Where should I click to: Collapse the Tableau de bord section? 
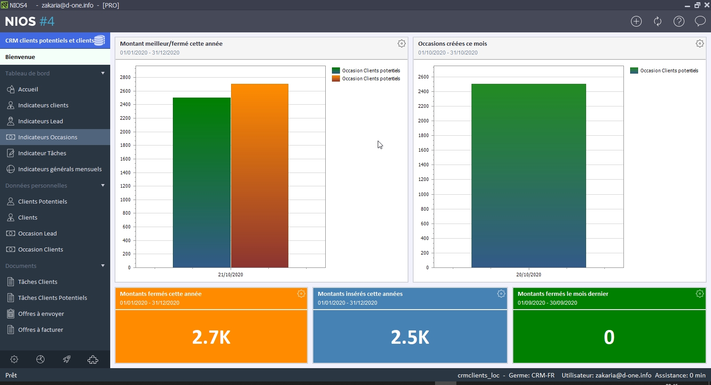pos(103,73)
